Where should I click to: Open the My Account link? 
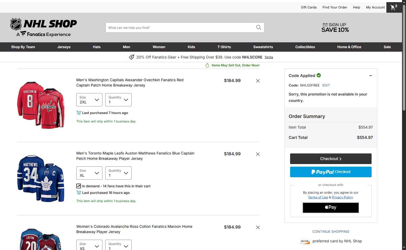tap(375, 7)
